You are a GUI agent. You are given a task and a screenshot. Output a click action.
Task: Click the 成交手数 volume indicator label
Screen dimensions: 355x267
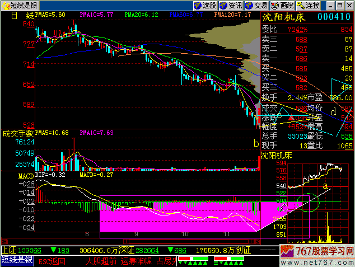pos(17,134)
